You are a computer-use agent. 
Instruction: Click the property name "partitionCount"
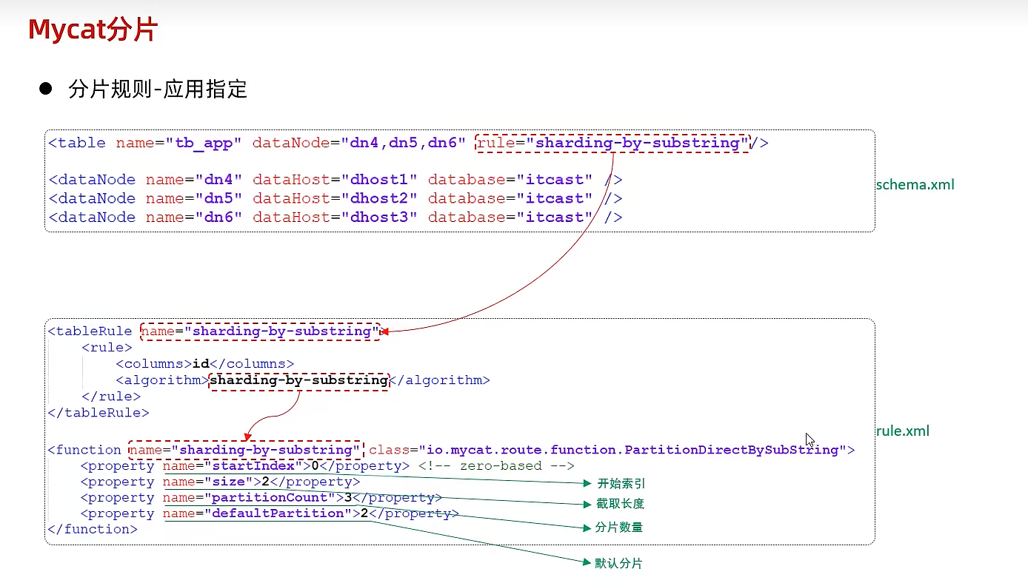pos(270,498)
